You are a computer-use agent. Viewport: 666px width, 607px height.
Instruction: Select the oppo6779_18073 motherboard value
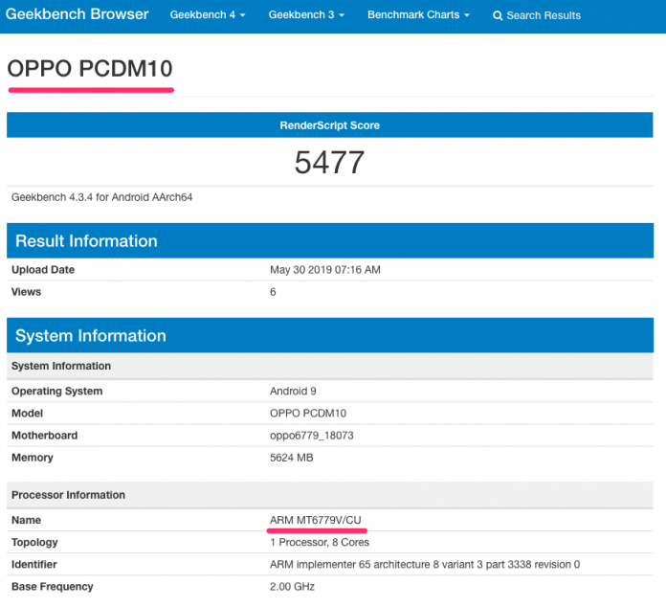click(x=312, y=436)
